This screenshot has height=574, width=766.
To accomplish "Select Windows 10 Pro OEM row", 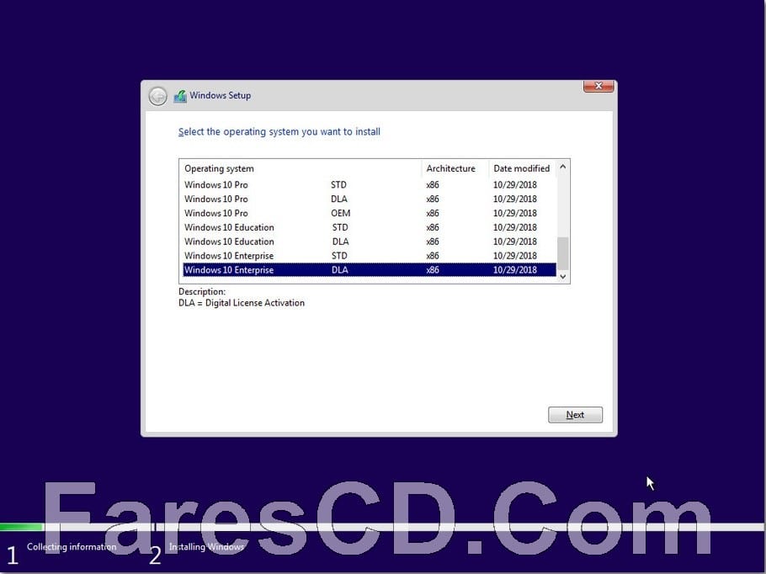I will click(370, 213).
